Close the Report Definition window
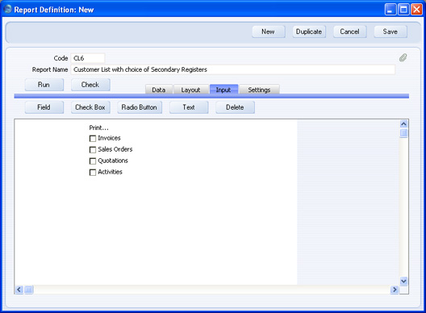The height and width of the screenshot is (313, 426). [416, 10]
